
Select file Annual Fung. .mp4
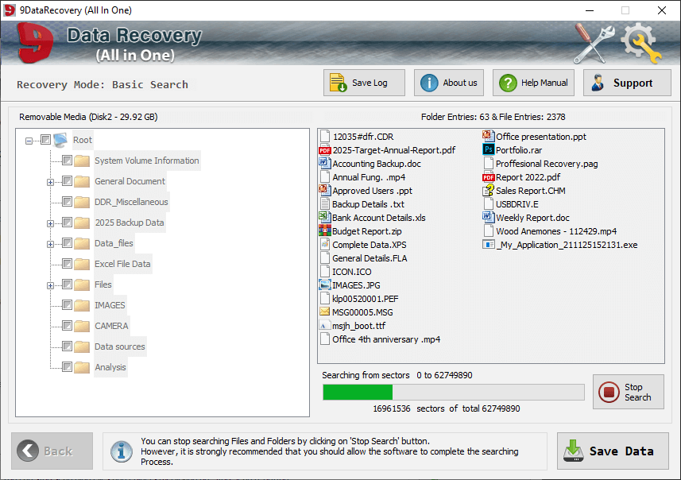[x=369, y=177]
